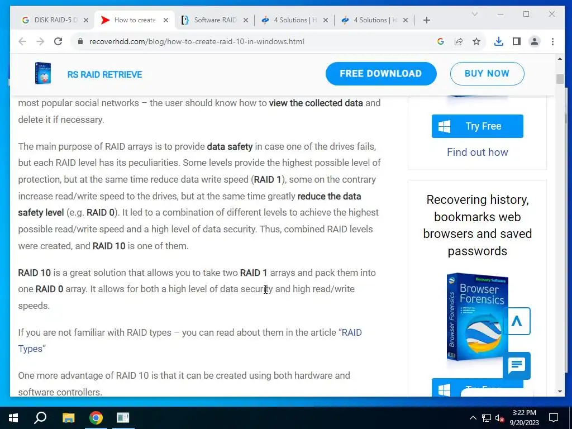Click the back-to-top arrow button
The width and height of the screenshot is (572, 429).
pyautogui.click(x=516, y=321)
